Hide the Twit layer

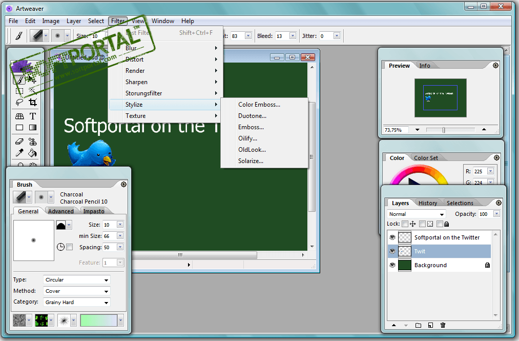pos(392,251)
